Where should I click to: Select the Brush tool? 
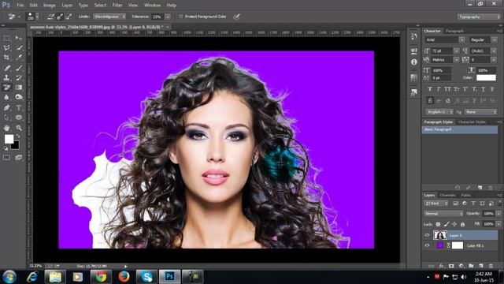tap(19, 68)
